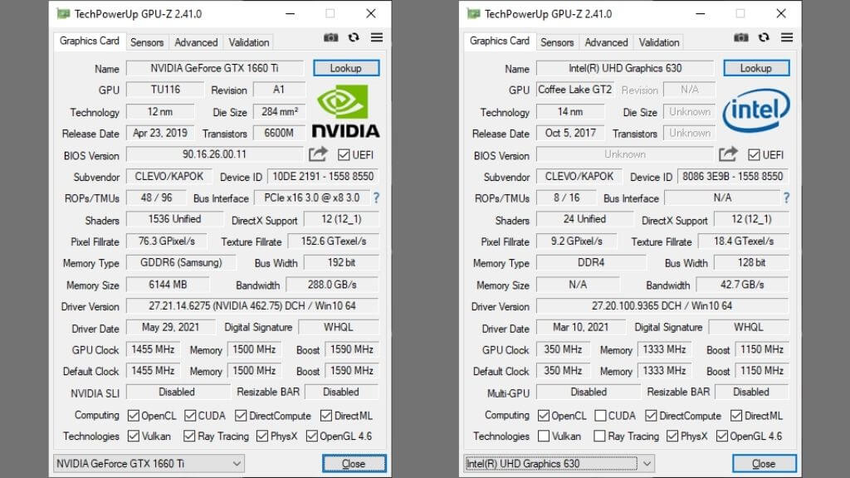Image resolution: width=850 pixels, height=478 pixels.
Task: Click the Memory Size field 6144 MB
Action: [x=168, y=285]
